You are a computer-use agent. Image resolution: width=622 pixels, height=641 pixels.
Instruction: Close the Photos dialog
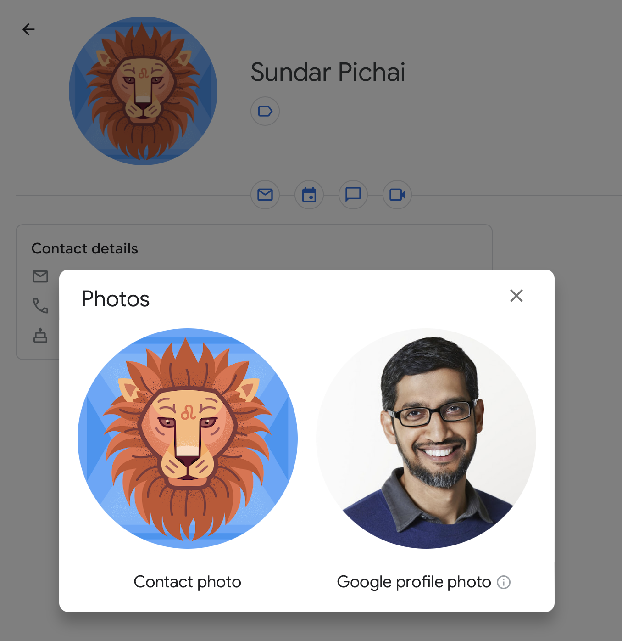click(516, 296)
